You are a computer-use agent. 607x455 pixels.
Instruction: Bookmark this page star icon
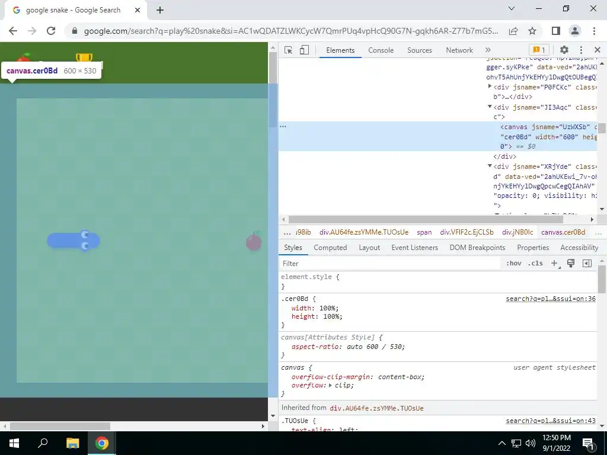[532, 31]
